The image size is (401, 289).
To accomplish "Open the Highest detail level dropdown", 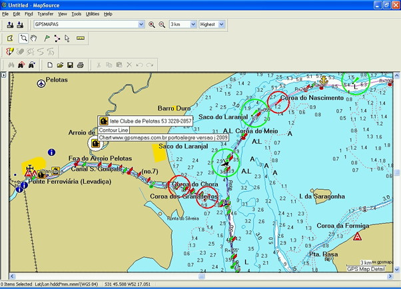I will [x=220, y=25].
